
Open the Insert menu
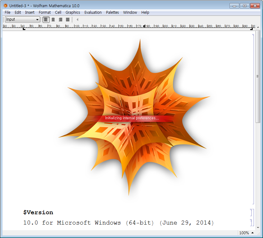click(30, 13)
